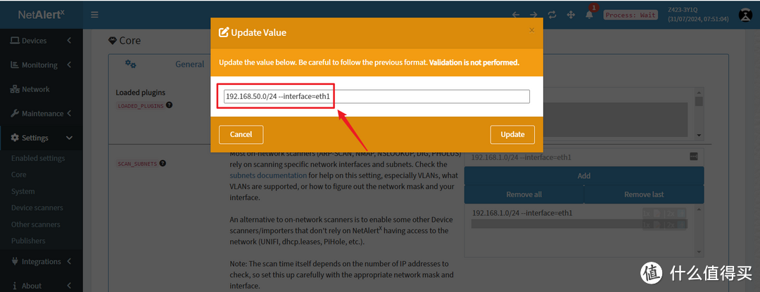Viewport: 760px width, 292px height.
Task: Click the fullscreen move-arrows icon
Action: pos(571,15)
